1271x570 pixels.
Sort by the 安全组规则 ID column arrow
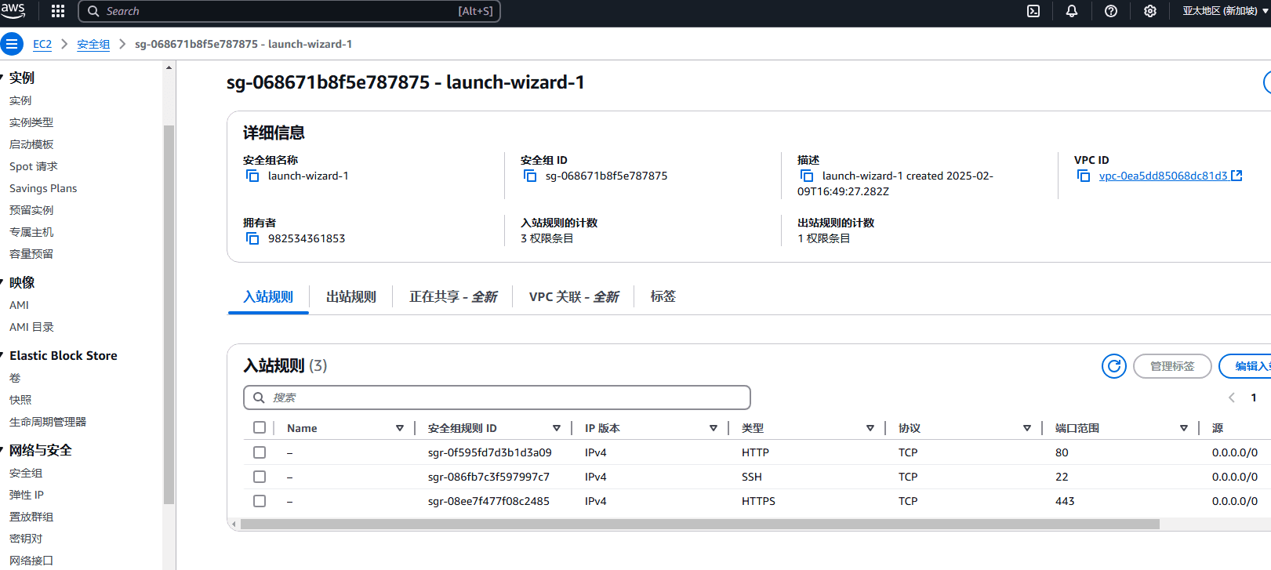click(557, 428)
